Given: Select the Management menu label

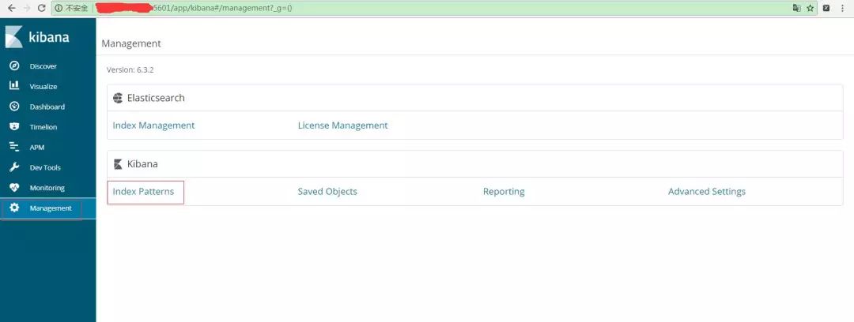Looking at the screenshot, I should tap(51, 208).
